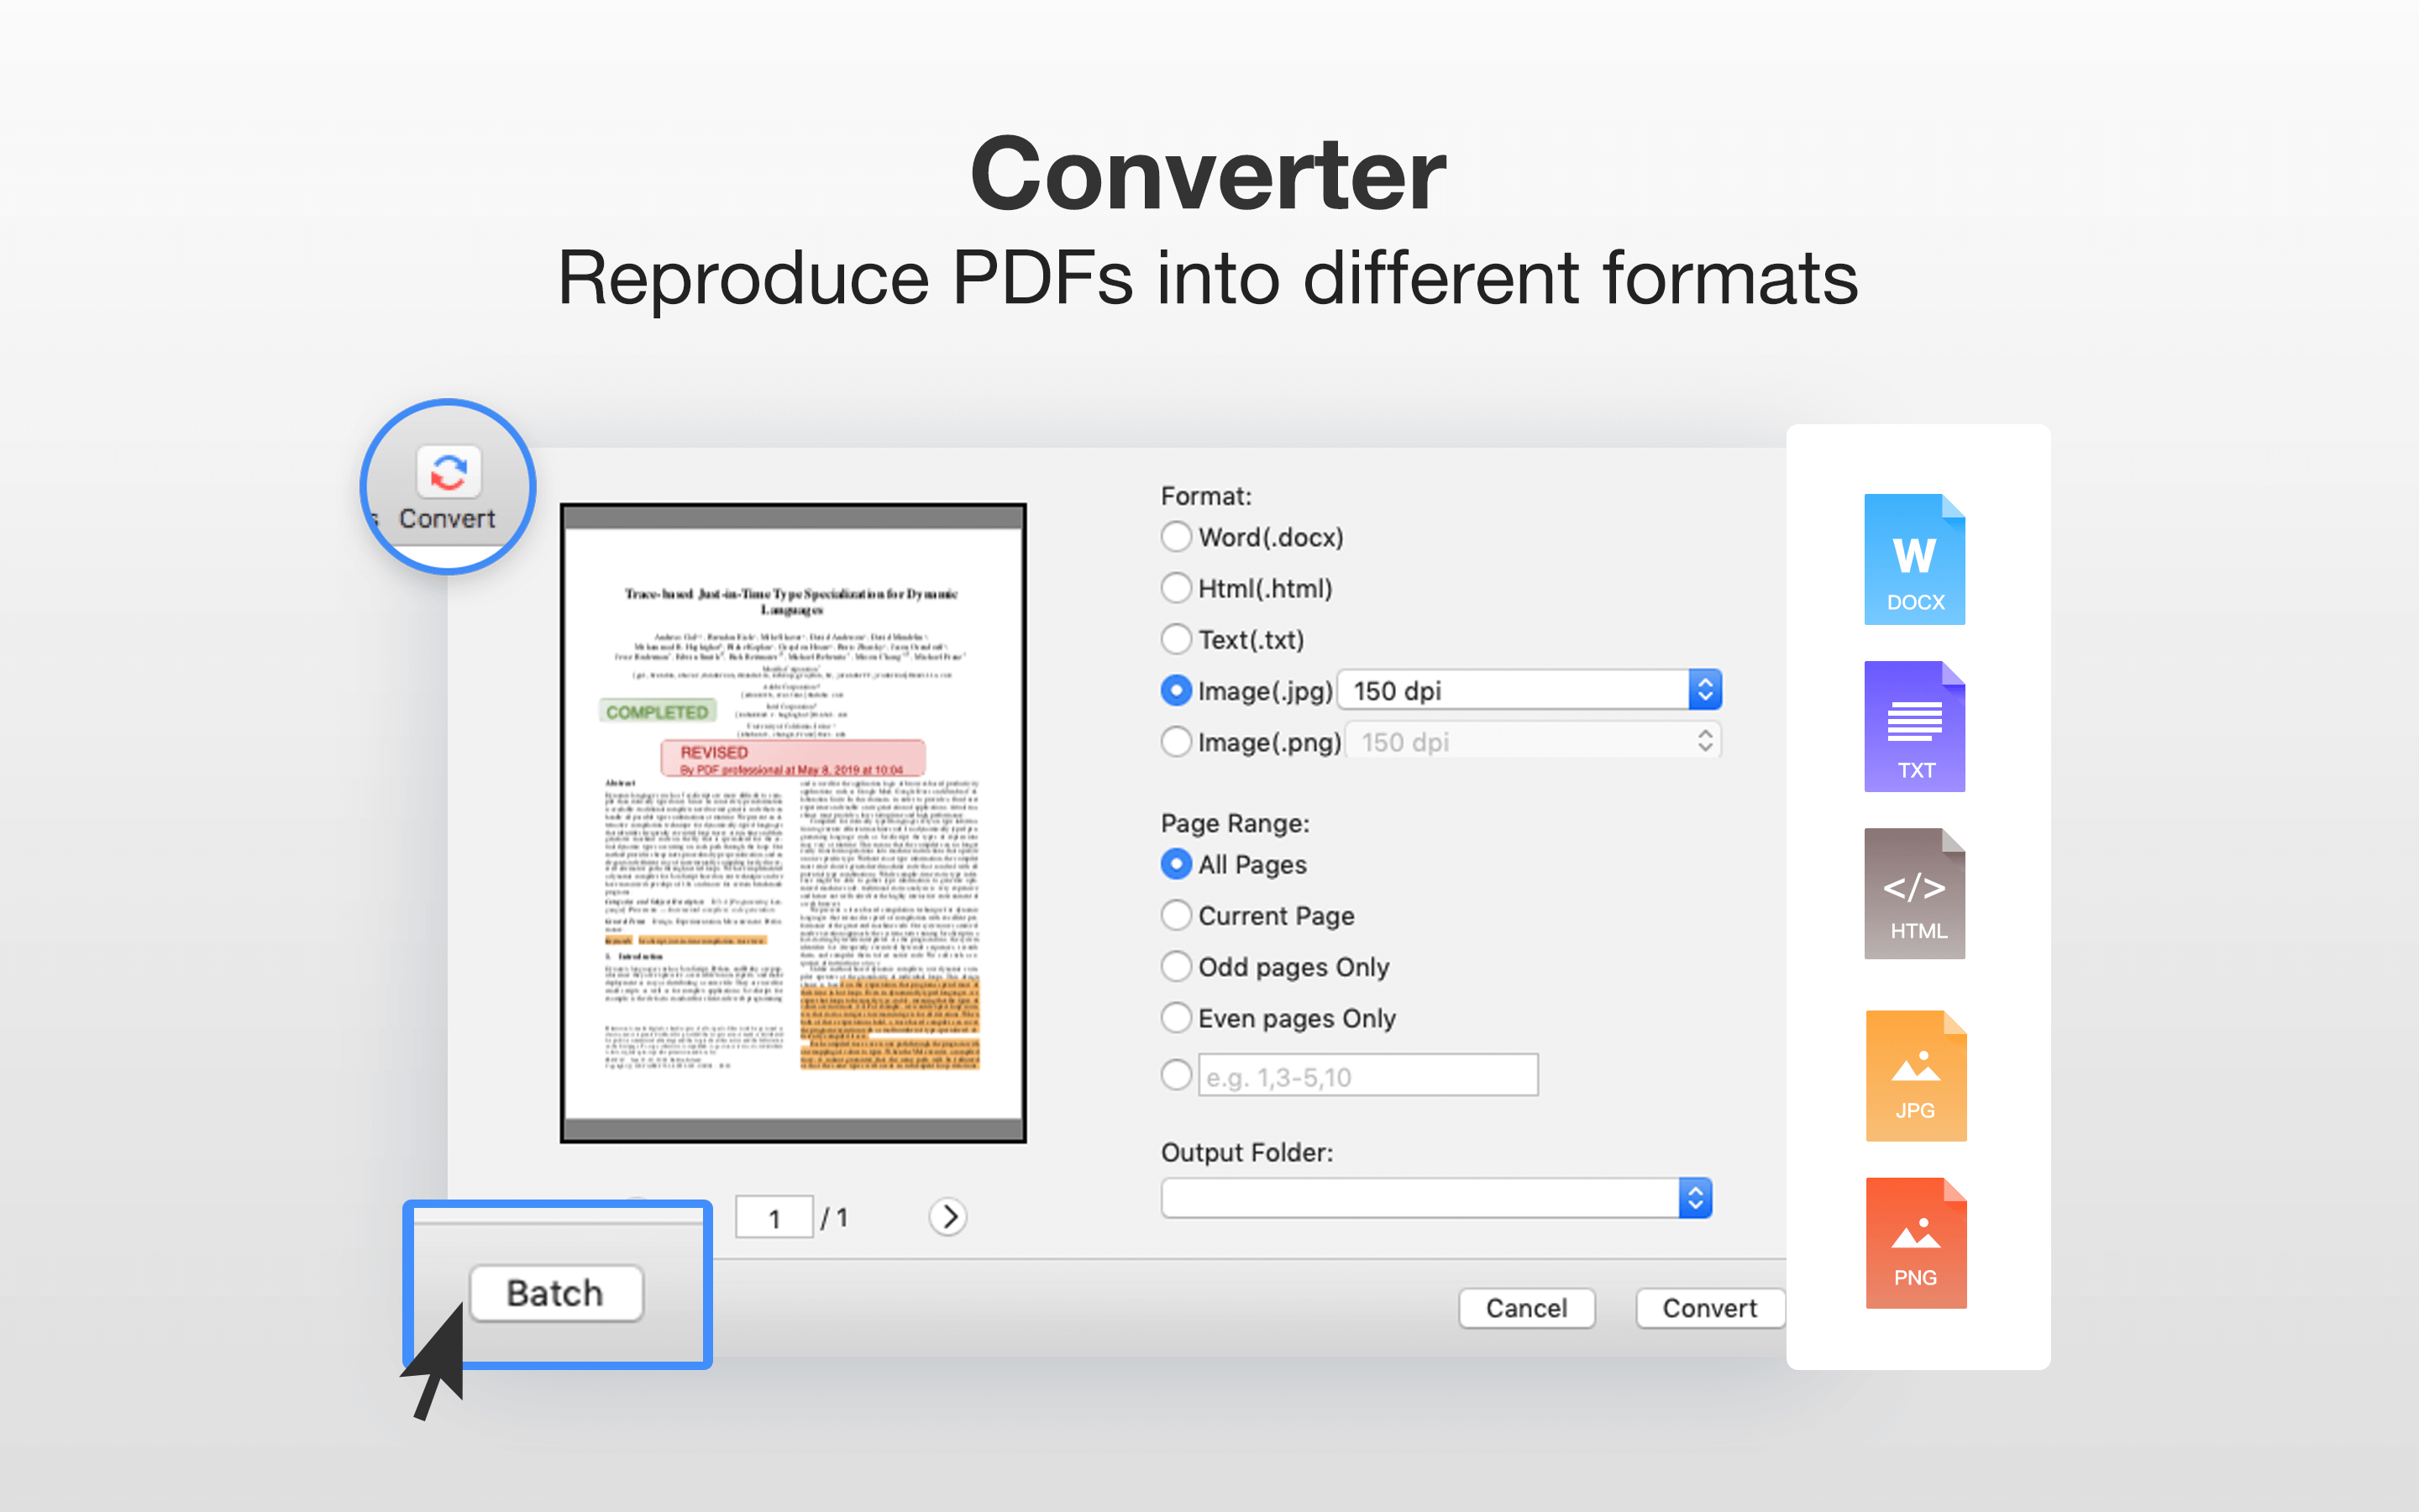Click the DOCX file format icon
Viewport: 2419px width, 1512px height.
coord(1914,559)
